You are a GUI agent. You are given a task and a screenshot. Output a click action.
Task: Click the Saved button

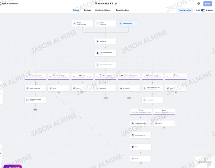pos(207,4)
